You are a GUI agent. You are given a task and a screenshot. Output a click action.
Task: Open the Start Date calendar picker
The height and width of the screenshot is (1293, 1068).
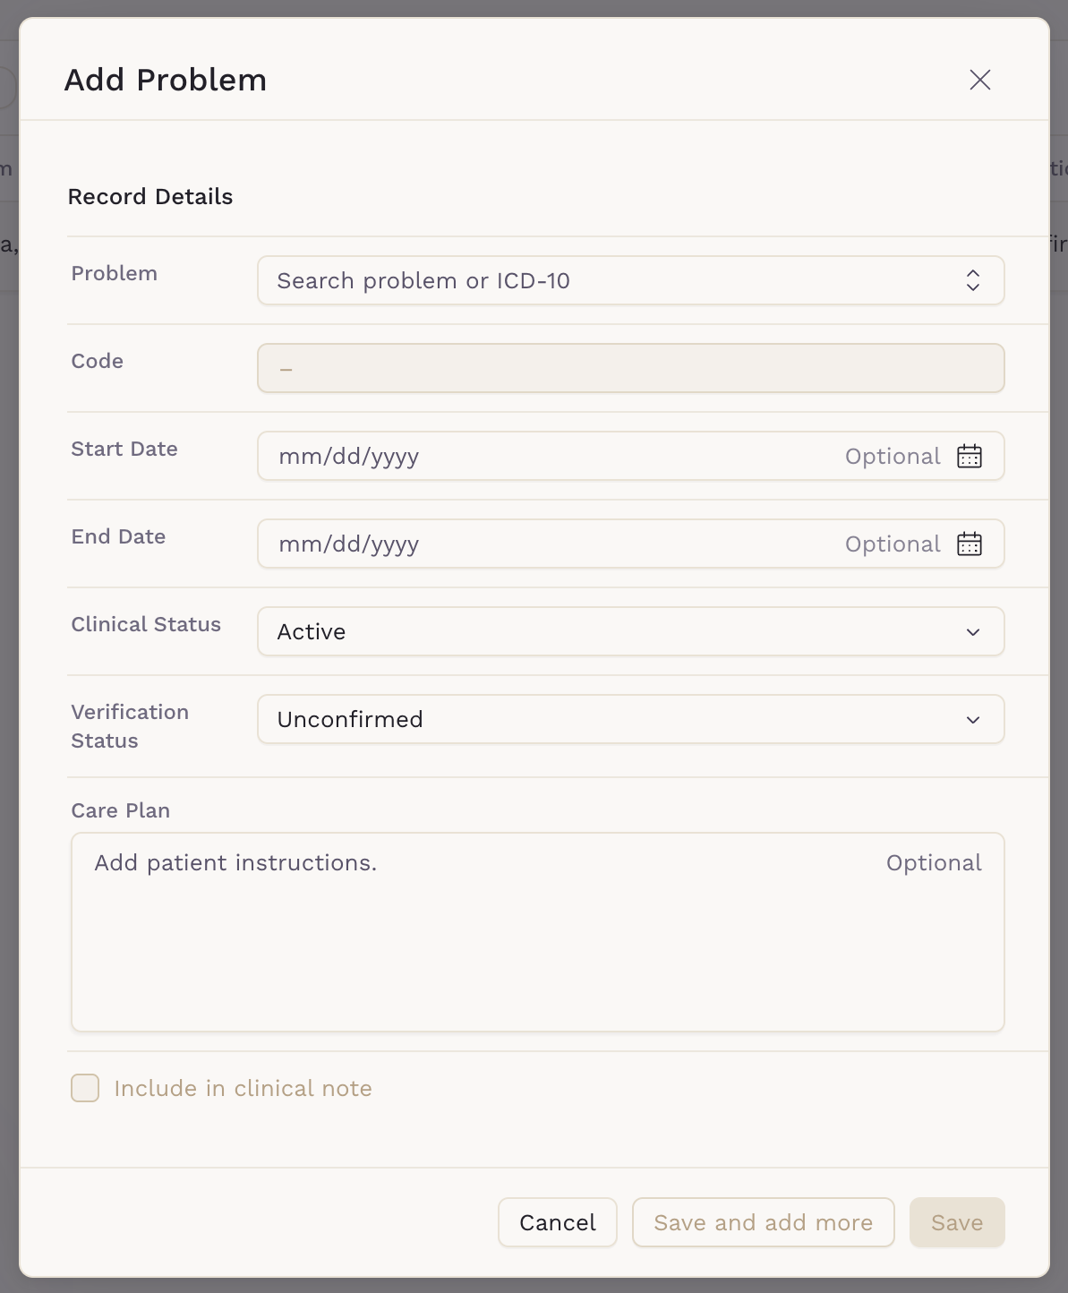(x=970, y=456)
